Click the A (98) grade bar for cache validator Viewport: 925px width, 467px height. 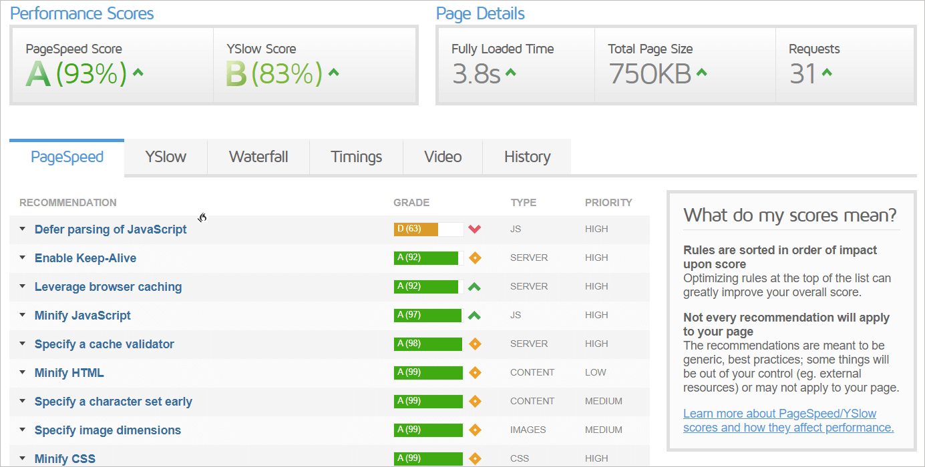(428, 344)
